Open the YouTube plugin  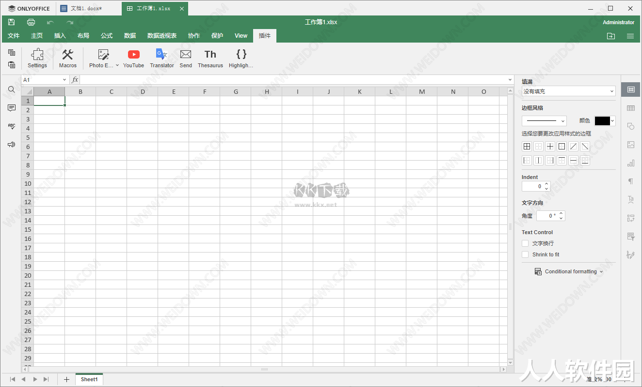pyautogui.click(x=133, y=59)
